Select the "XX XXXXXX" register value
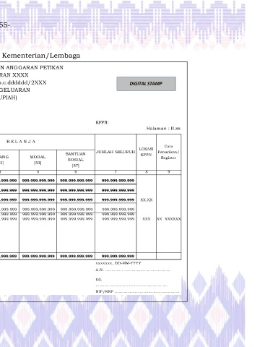Viewport: 265px width, 347px height. 169,219
